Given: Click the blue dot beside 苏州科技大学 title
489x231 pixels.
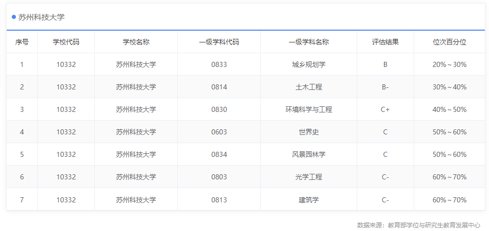Looking at the screenshot, I should (14, 17).
